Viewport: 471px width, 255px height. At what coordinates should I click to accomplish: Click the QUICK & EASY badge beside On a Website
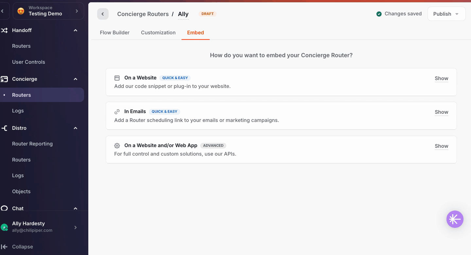(x=175, y=78)
